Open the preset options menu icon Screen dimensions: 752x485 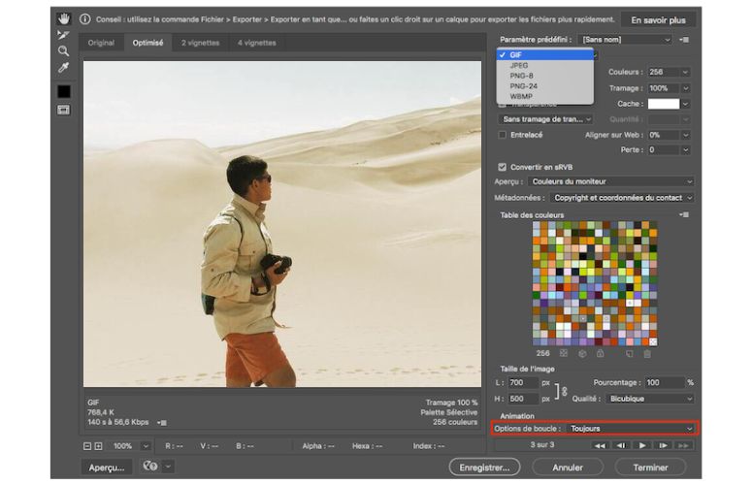[684, 40]
